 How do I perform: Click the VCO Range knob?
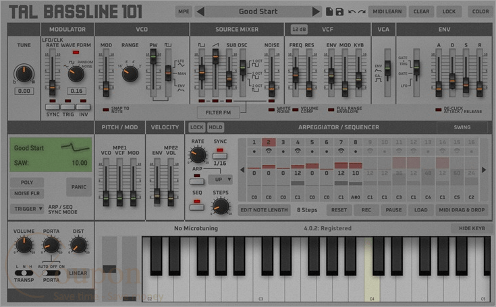[130, 74]
